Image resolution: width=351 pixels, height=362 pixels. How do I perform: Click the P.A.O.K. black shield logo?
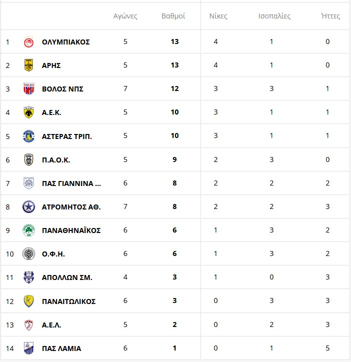pyautogui.click(x=28, y=160)
